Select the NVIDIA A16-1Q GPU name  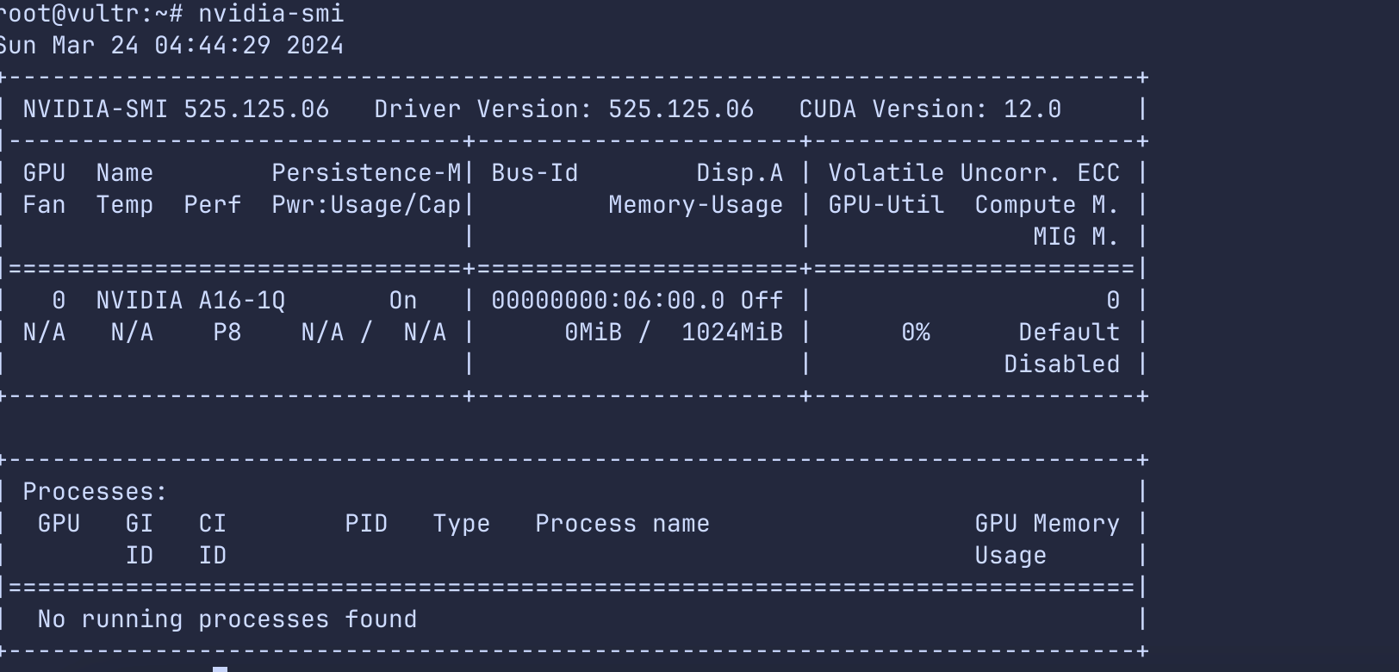(190, 301)
